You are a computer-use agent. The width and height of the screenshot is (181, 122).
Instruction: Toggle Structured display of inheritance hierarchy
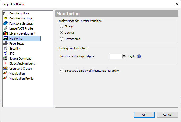tap(62, 71)
